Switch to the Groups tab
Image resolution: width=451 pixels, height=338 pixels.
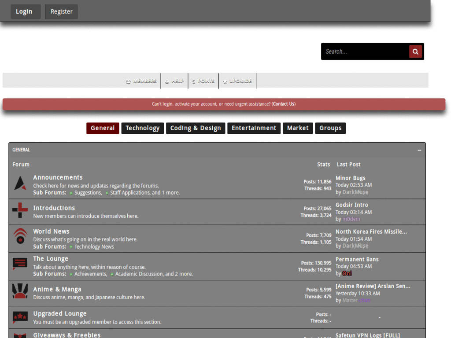(330, 128)
